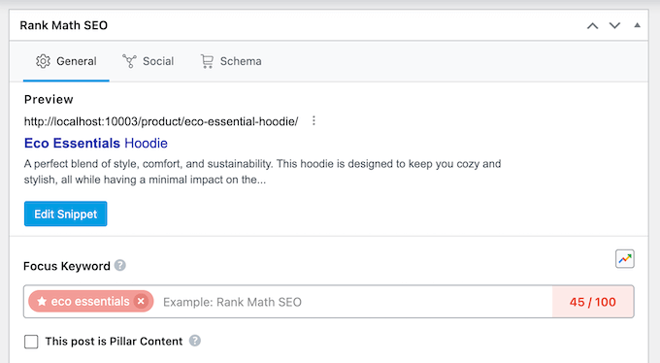Open Focus Keyword help tooltip icon
This screenshot has width=660, height=363.
coord(120,265)
